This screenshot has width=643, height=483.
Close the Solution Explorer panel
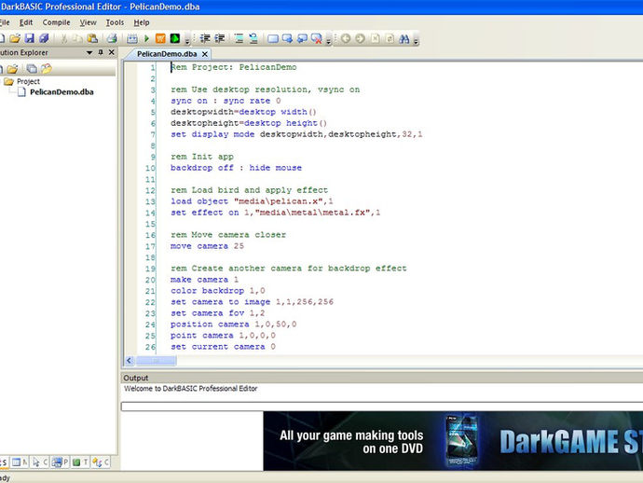click(x=112, y=52)
